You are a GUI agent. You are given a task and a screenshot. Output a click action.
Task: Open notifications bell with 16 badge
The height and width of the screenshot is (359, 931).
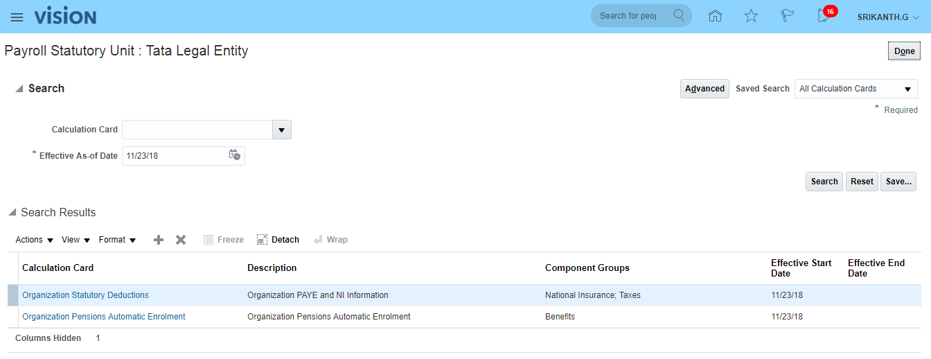(x=824, y=16)
